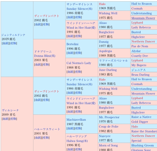This screenshot has height=151, width=157.
Task: Click 産駒 link under Machiavellian
Action: [x=78, y=128]
